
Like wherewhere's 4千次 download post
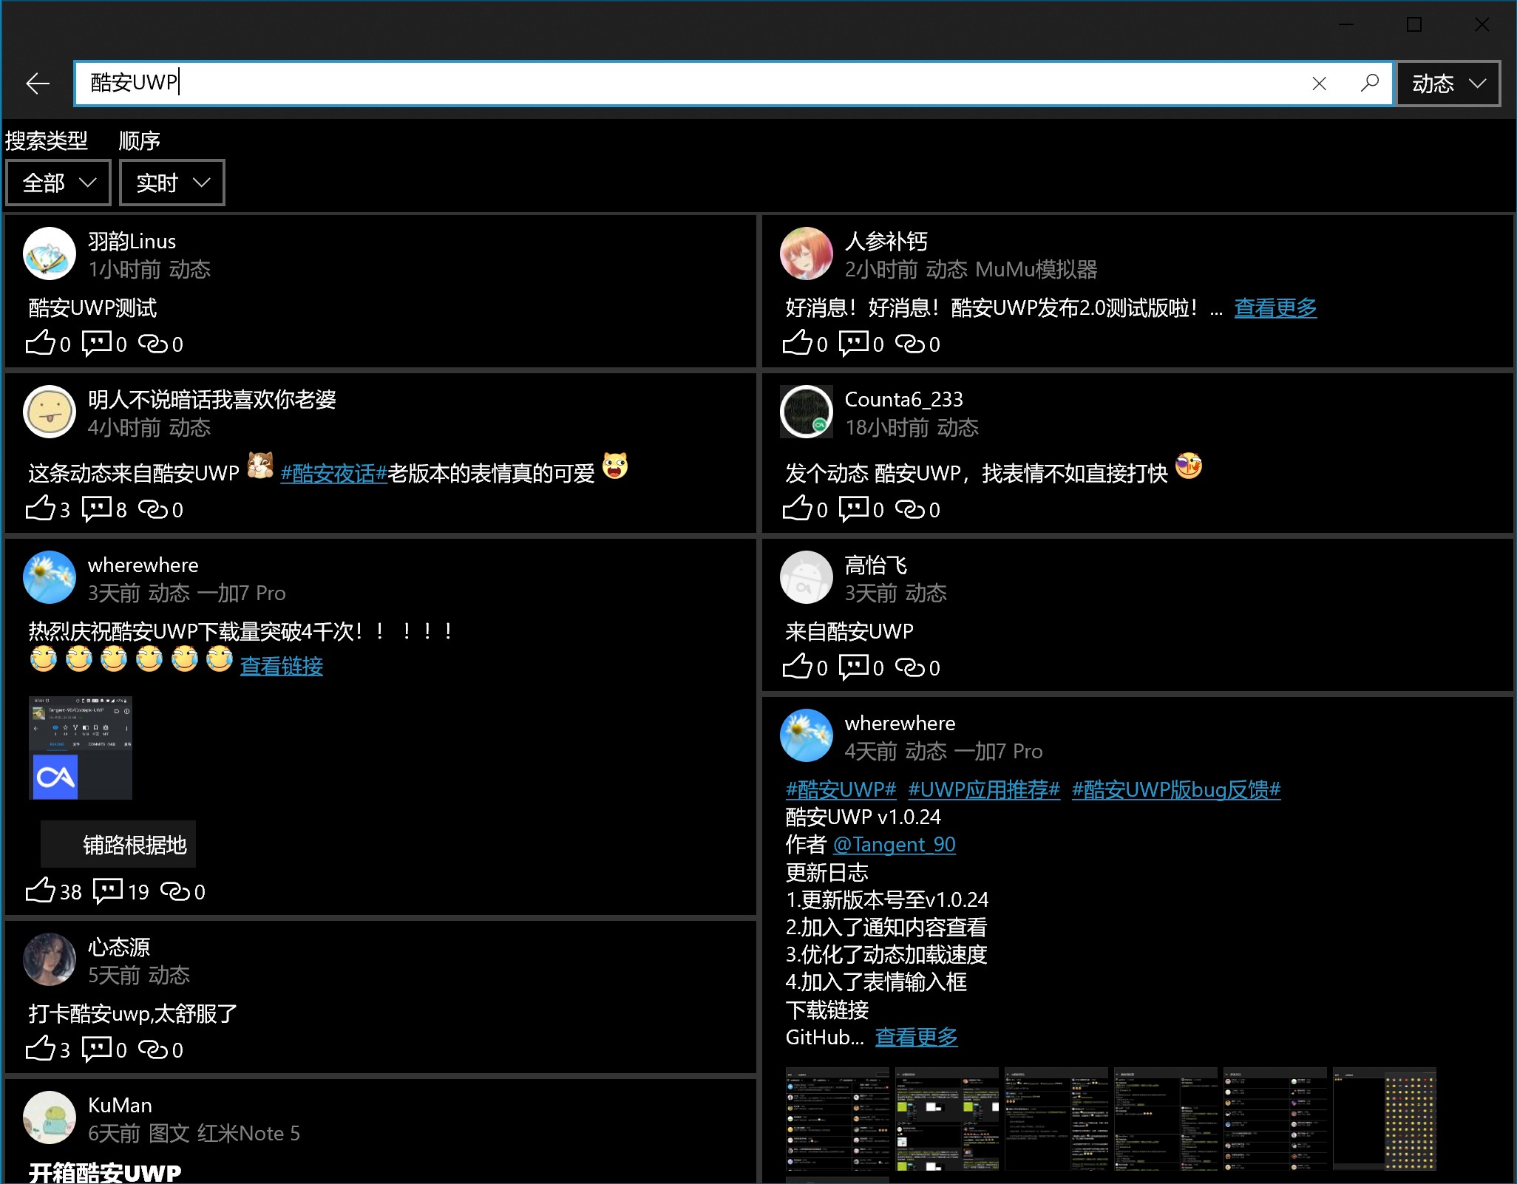[x=41, y=891]
